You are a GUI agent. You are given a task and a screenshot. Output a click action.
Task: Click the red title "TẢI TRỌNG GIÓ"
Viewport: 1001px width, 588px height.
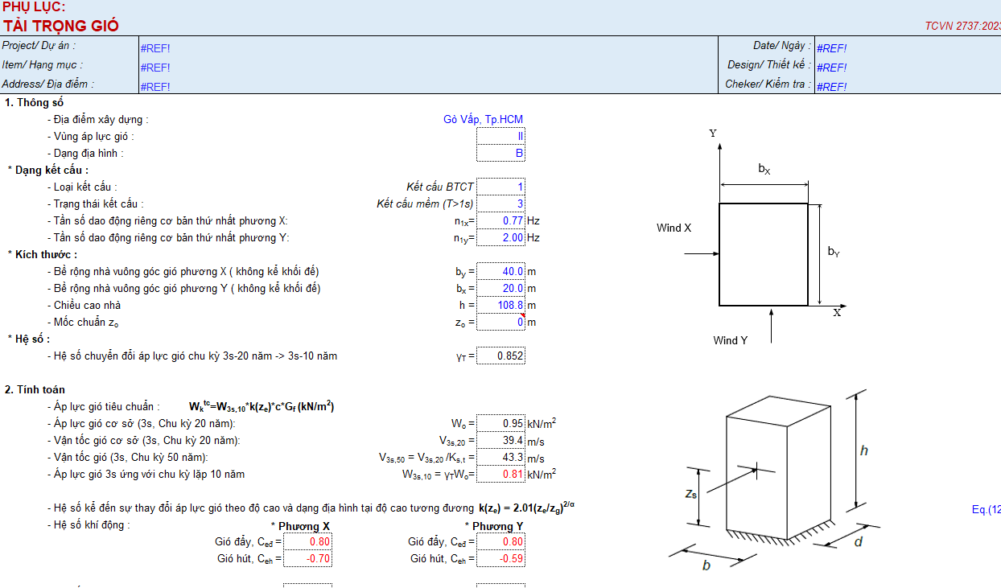[60, 26]
